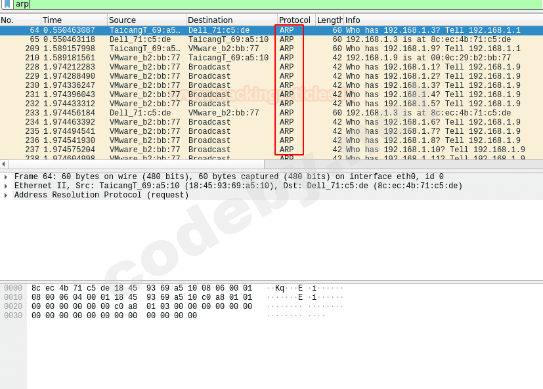Image resolution: width=543 pixels, height=389 pixels.
Task: Click the packet list horizontal scrollbar thumb
Action: point(136,164)
